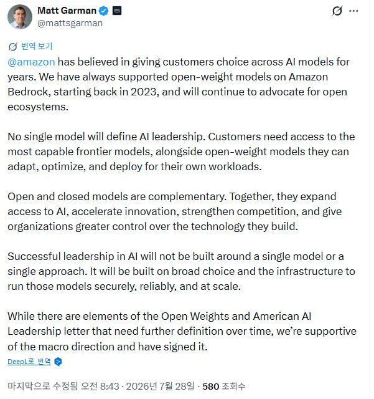This screenshot has height=399, width=374.
Task: Click the Grok icon beside 번역 보기
Action: (12, 47)
